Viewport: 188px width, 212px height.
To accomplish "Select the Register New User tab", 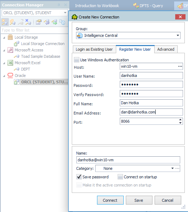I will click(x=135, y=49).
